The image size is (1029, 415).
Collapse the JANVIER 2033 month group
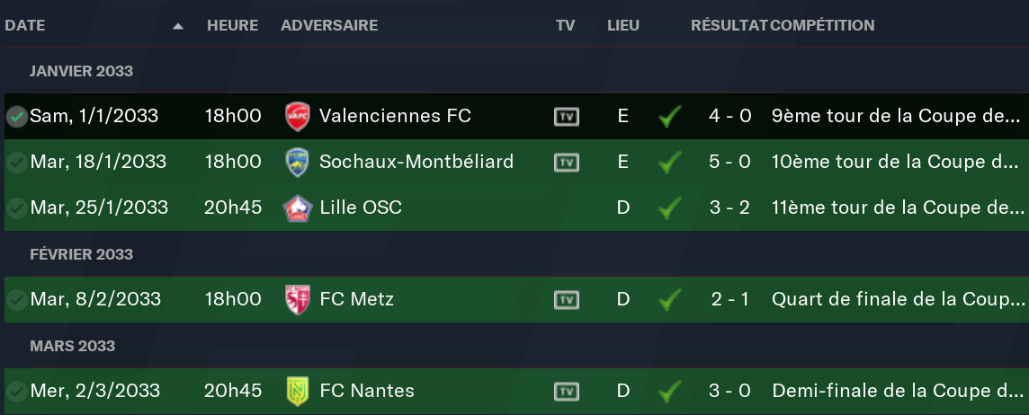pyautogui.click(x=82, y=71)
